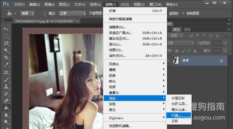Open the 类型 layer filter dropdown

click(175, 35)
